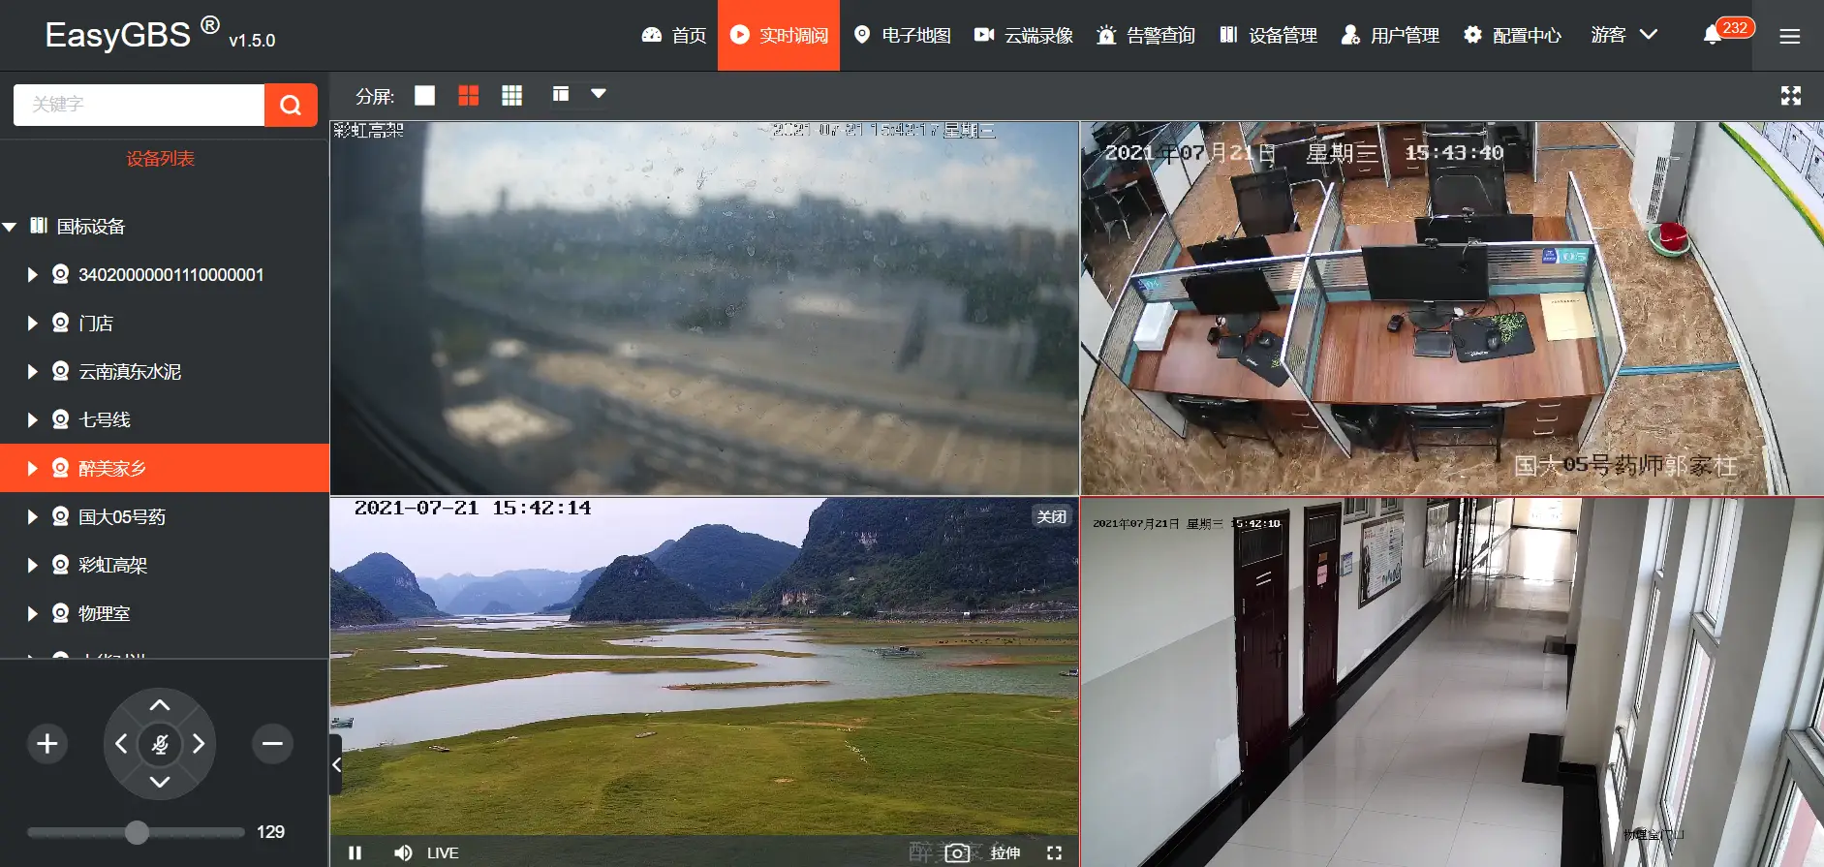Tilt camera up with PTZ arrow
The width and height of the screenshot is (1824, 867).
click(160, 705)
